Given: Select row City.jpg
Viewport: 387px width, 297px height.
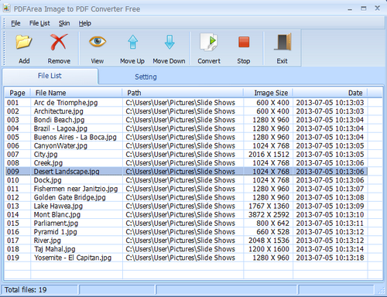Looking at the screenshot, I should click(187, 155).
